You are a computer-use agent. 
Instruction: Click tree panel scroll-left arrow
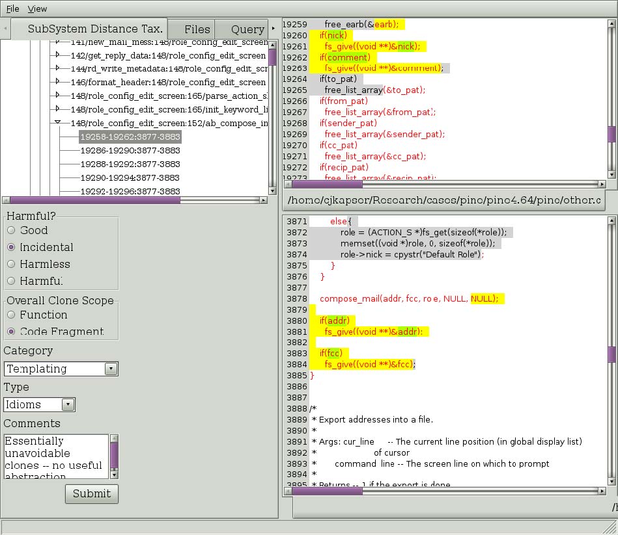pos(5,200)
